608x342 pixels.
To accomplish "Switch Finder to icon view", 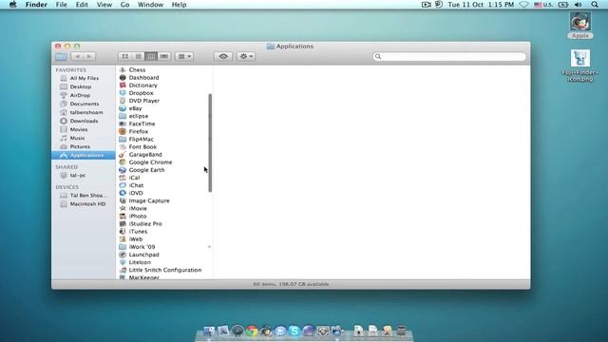I will (x=124, y=57).
